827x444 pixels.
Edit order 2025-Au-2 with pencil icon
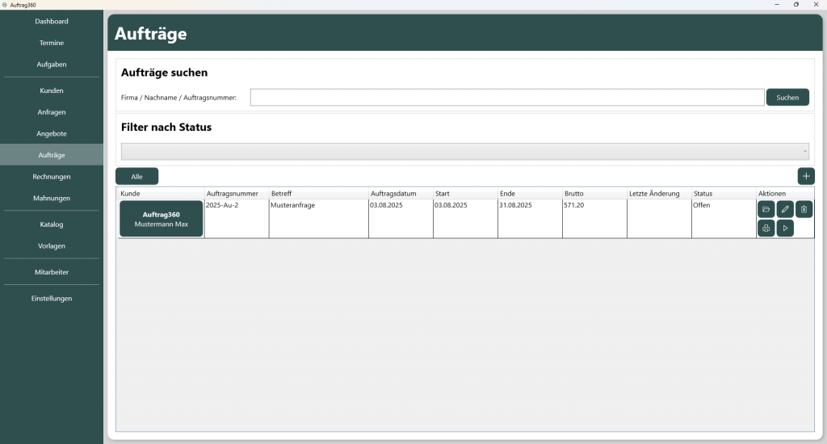coord(785,210)
